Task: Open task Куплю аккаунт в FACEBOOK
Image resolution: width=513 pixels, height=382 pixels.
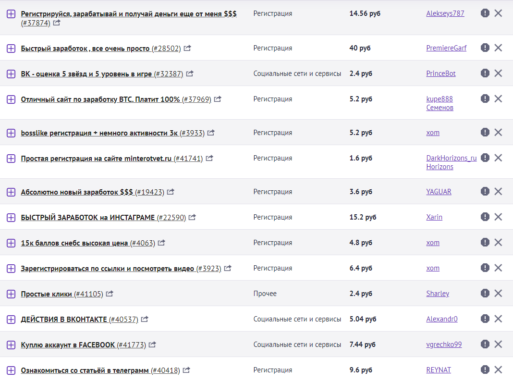Action: [x=83, y=345]
